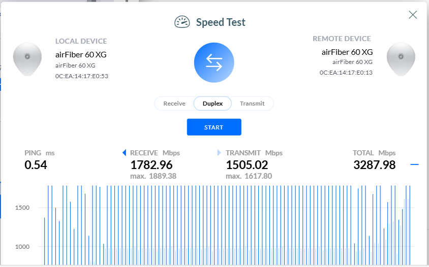This screenshot has width=429, height=267.
Task: Click the speedometer icon beside Speed Test title
Action: tap(182, 22)
